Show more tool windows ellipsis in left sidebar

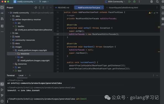(x=2, y=32)
